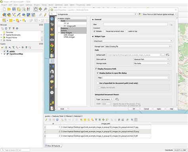Toggle Display Resource Path checkbox
Screen dimensions: 188x152
coord(96,69)
